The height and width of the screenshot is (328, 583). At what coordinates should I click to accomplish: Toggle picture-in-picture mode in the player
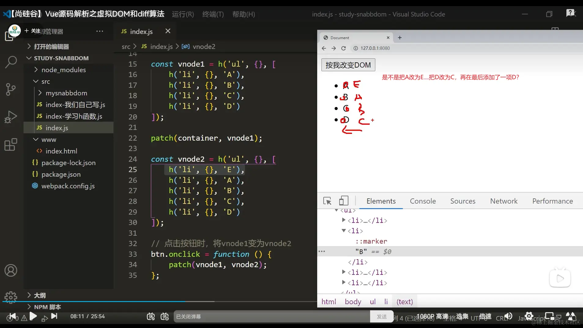tap(550, 316)
